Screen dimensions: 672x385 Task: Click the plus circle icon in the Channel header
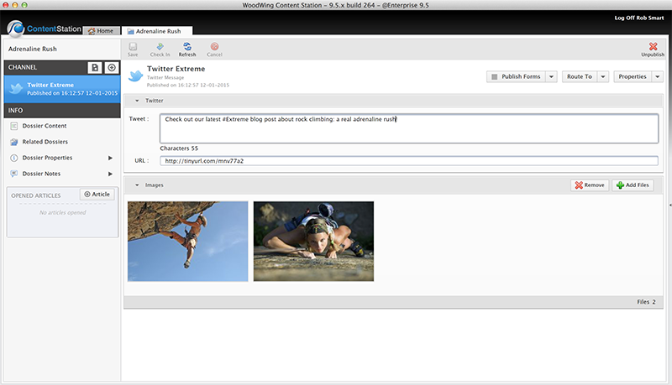pos(112,67)
